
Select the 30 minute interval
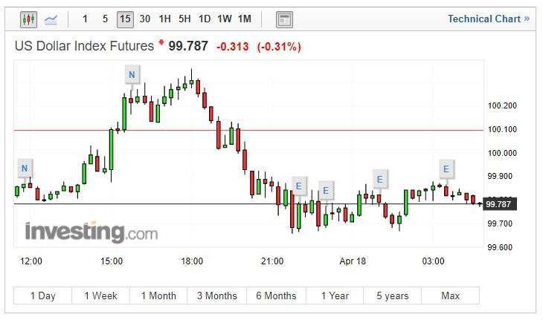coord(145,19)
